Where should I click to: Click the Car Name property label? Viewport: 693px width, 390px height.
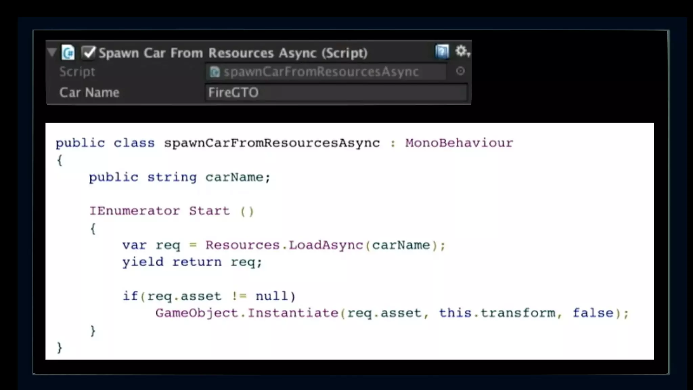pyautogui.click(x=89, y=92)
